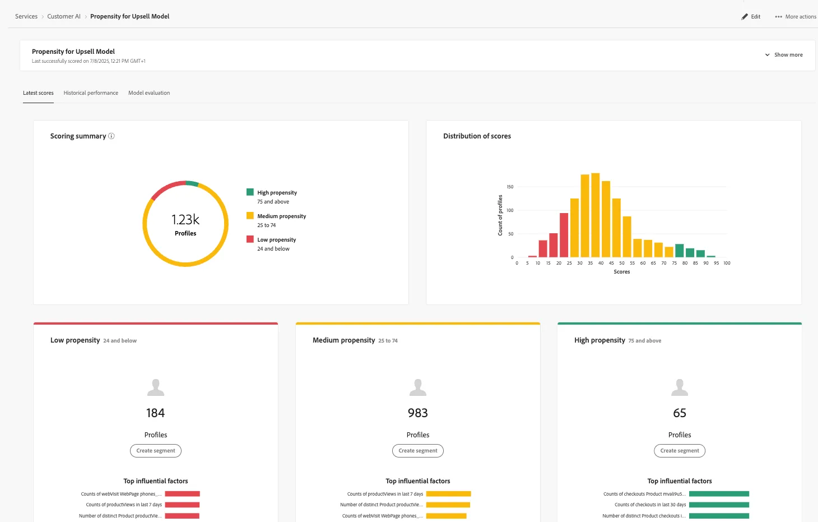Click the red Low propensity legend swatch
Screen dimensions: 818x522
pos(250,239)
